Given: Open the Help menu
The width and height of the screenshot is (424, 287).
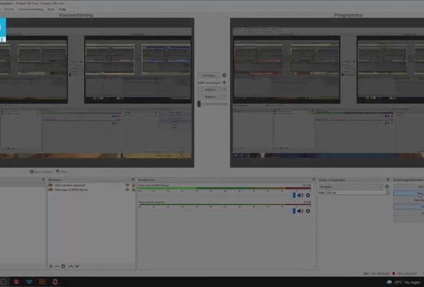Looking at the screenshot, I should pyautogui.click(x=62, y=9).
